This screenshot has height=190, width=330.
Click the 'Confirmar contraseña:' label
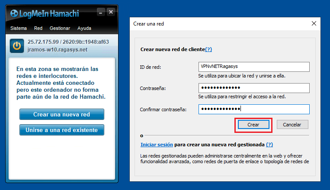(x=163, y=109)
